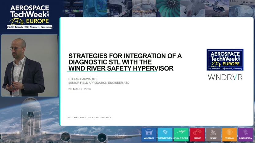Click the Wind River copyright footer text

point(89,118)
